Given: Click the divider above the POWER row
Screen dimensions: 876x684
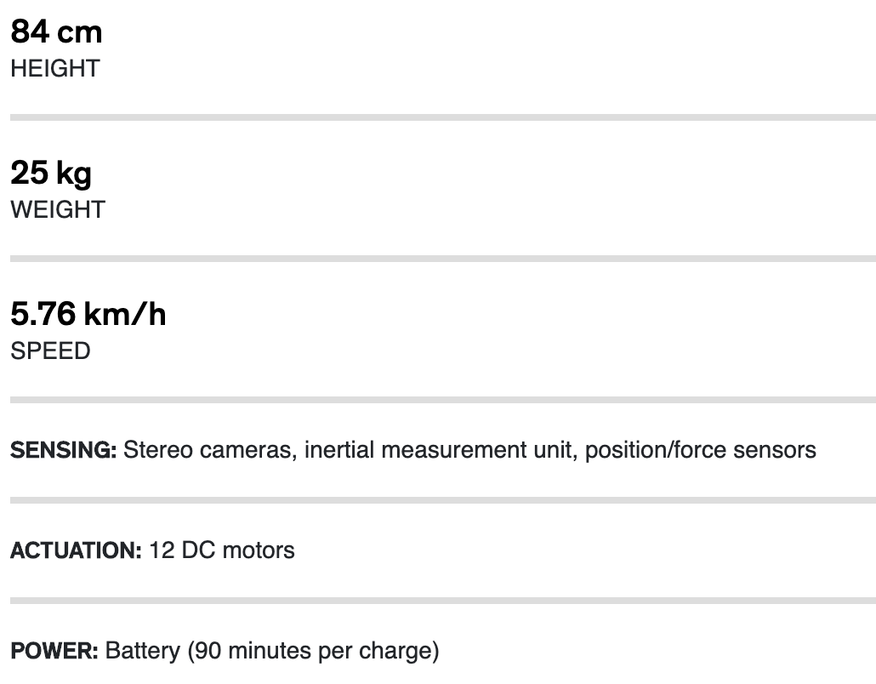Looking at the screenshot, I should (x=442, y=601).
